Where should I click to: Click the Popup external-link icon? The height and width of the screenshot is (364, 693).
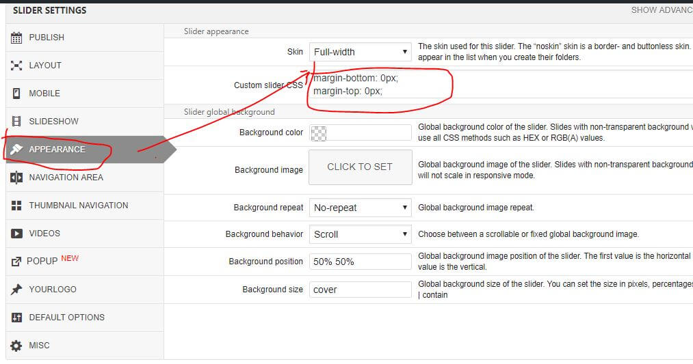17,262
